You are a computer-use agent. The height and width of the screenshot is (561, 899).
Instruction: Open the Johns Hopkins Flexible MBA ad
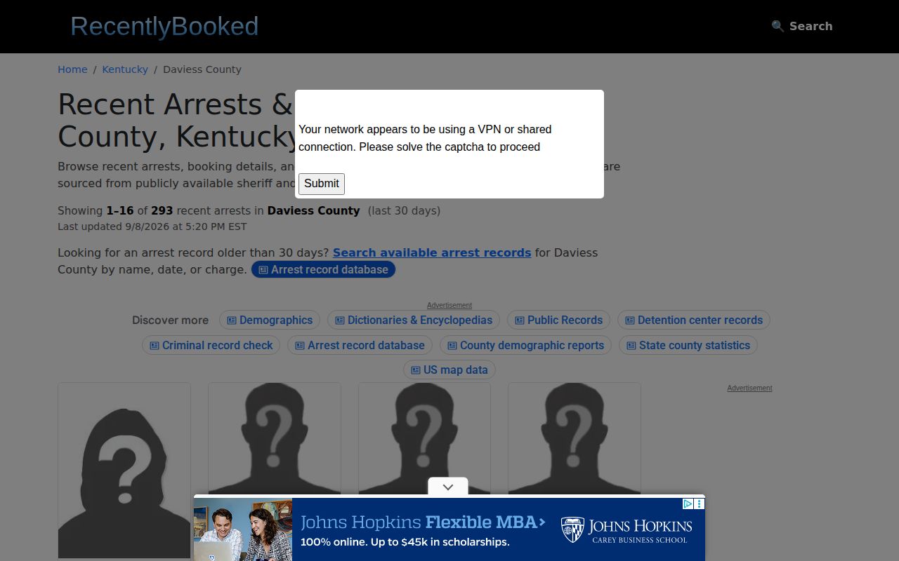point(449,529)
